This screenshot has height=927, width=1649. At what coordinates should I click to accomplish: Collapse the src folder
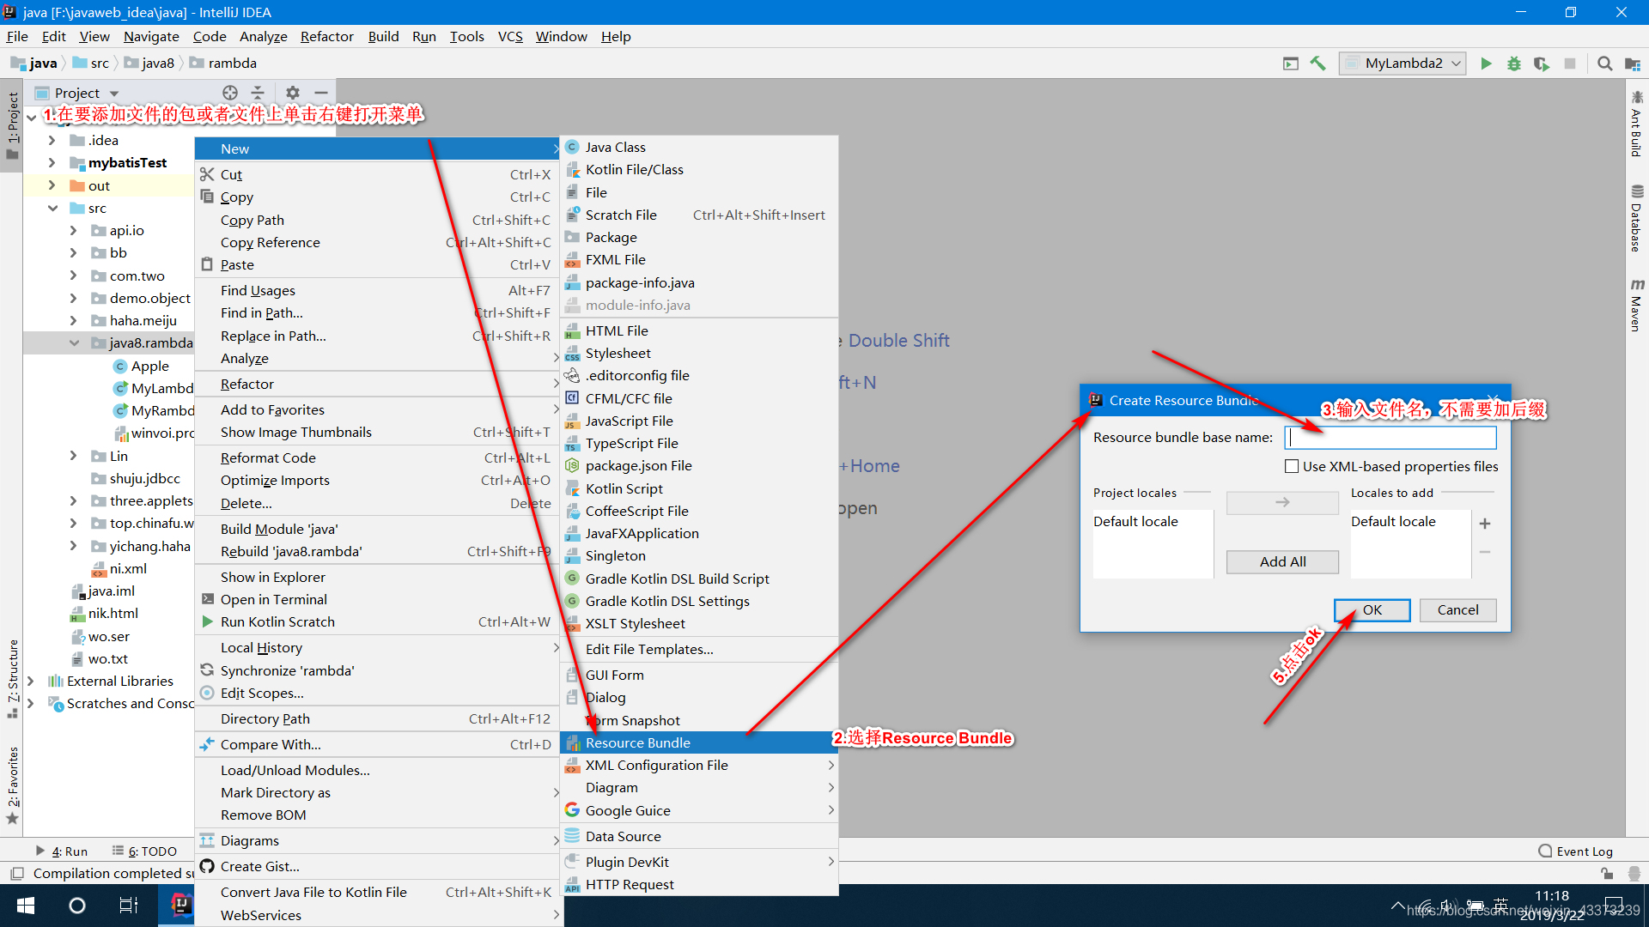tap(52, 209)
